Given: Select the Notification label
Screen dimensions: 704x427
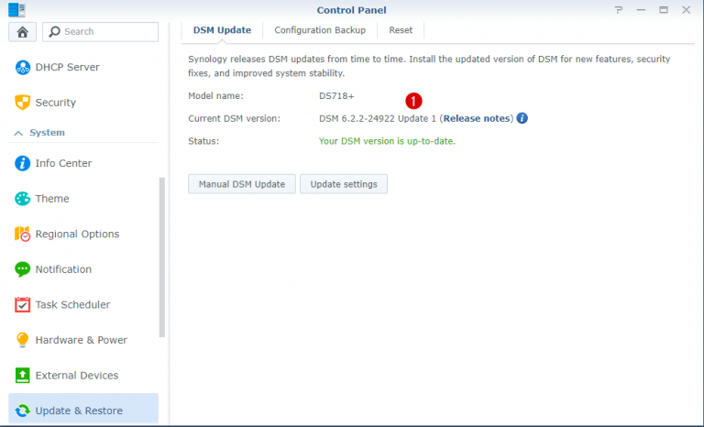Looking at the screenshot, I should (x=63, y=269).
